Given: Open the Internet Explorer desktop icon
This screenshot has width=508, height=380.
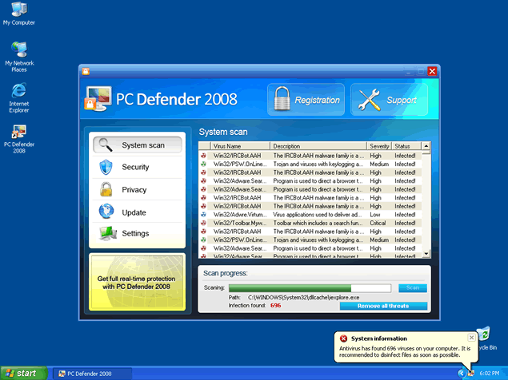Looking at the screenshot, I should 18,97.
